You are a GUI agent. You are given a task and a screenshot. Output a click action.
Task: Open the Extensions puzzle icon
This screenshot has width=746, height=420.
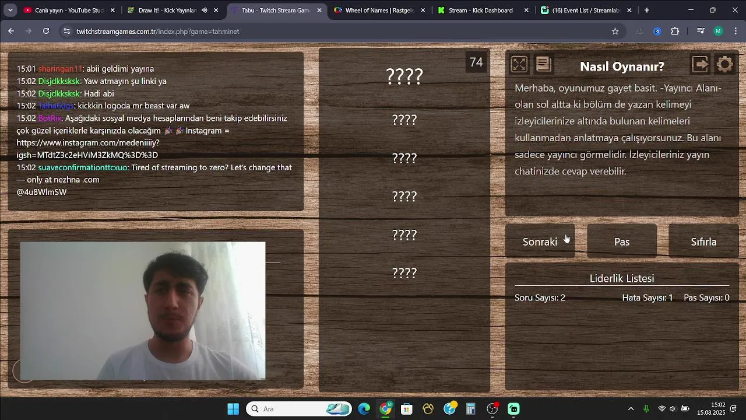pos(675,31)
